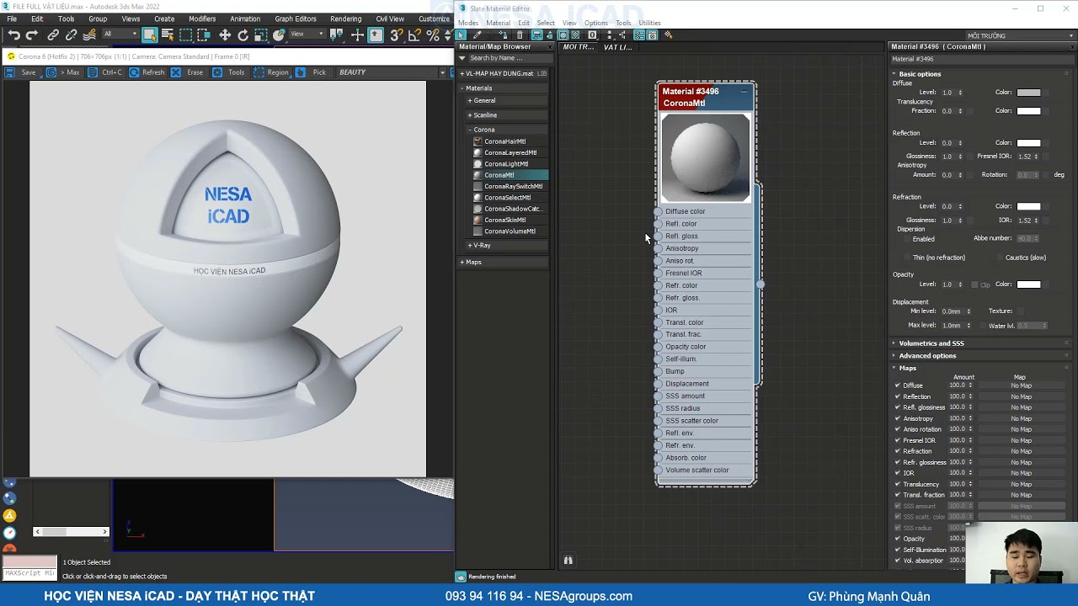The image size is (1078, 606).
Task: Toggle Thin (no refraction) checkbox
Action: click(x=908, y=258)
